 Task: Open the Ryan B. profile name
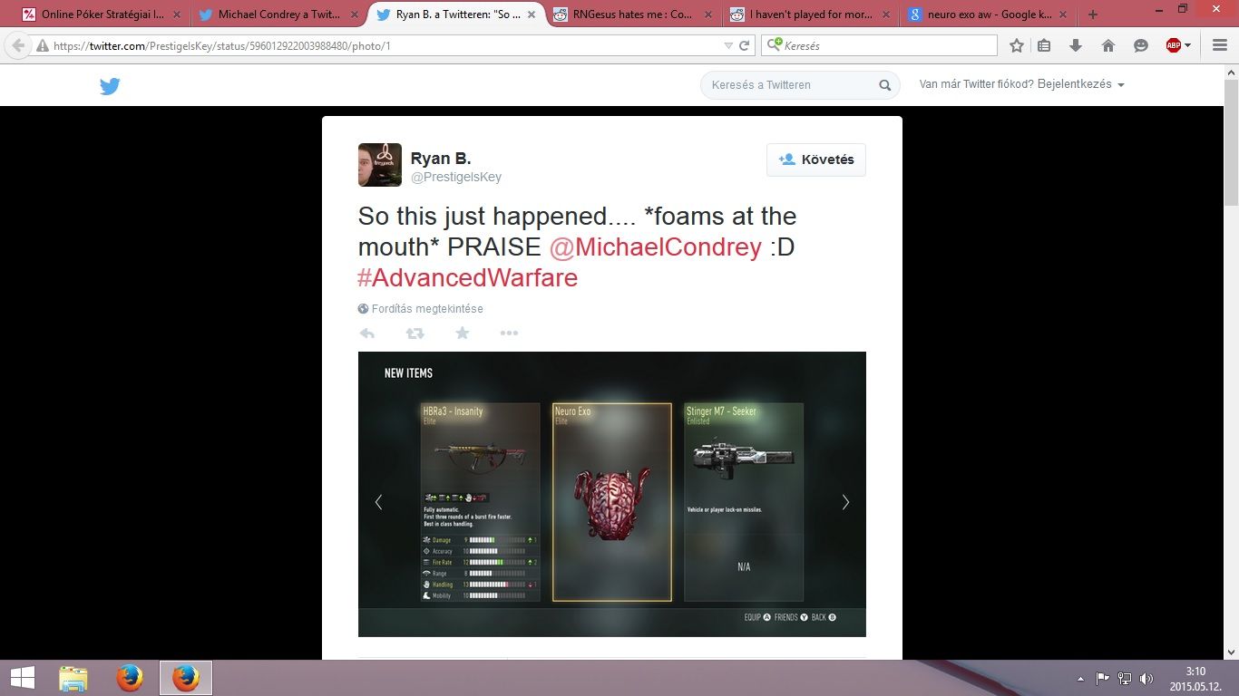click(441, 159)
